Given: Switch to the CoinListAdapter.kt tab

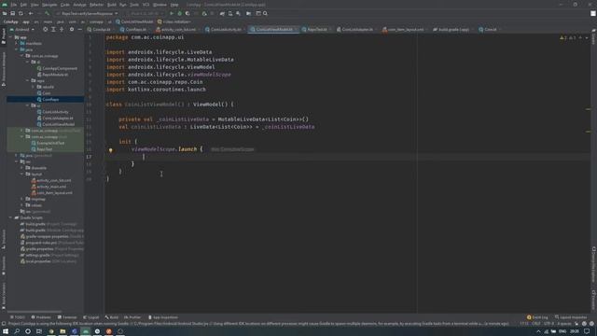Looking at the screenshot, I should 356,29.
